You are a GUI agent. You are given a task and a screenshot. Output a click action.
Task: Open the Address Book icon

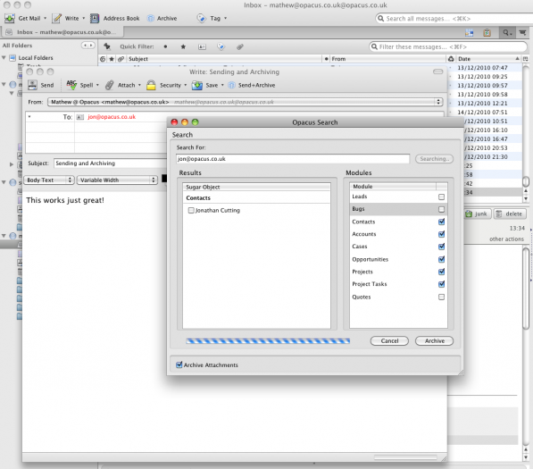(x=95, y=19)
